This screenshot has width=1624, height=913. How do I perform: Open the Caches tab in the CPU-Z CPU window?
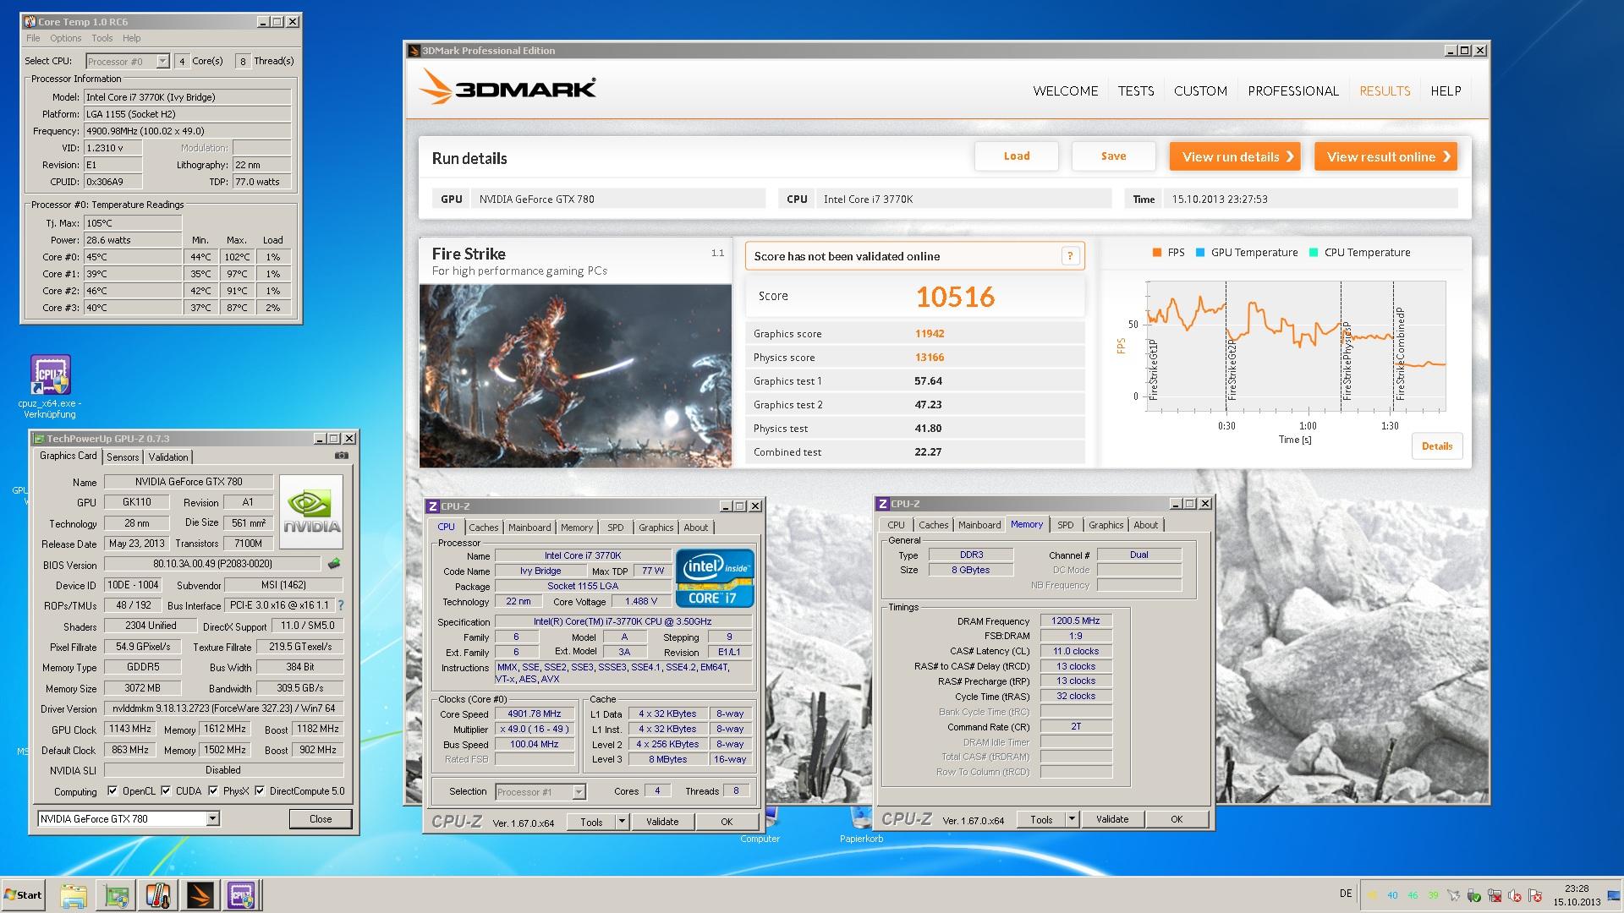tap(484, 527)
